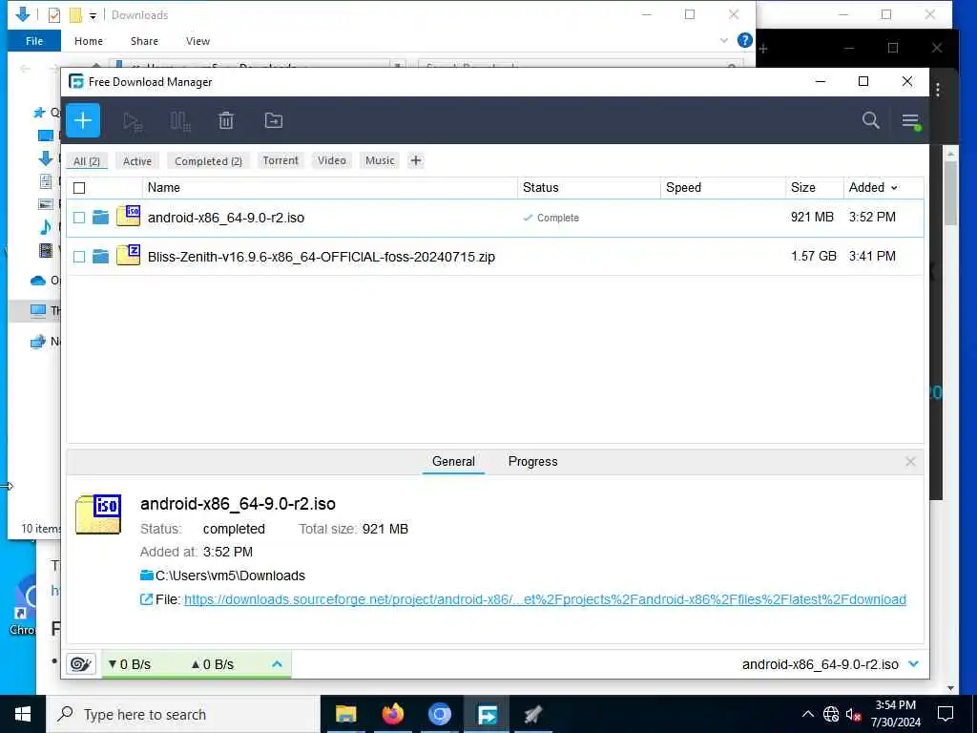The height and width of the screenshot is (733, 977).
Task: Pause all downloads in Free Download Manager
Action: 180,121
